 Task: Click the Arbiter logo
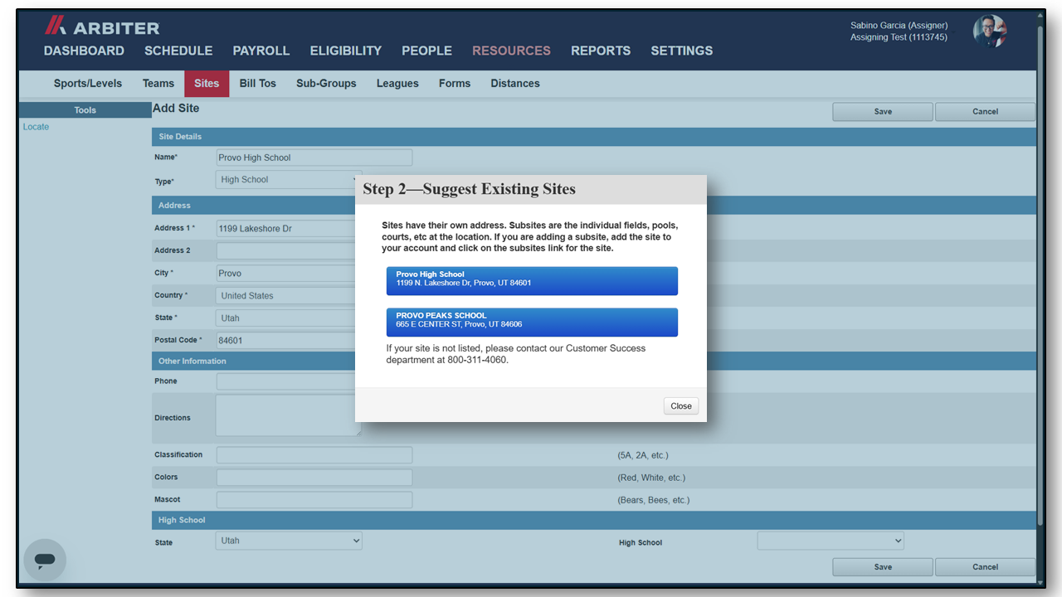click(x=102, y=27)
